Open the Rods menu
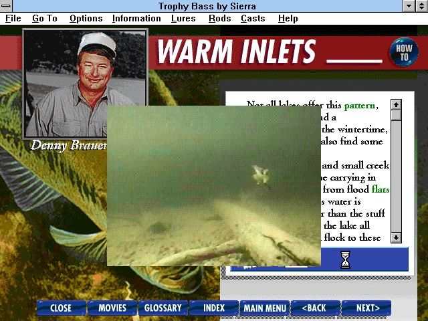Screen dimensions: 428x321 (x=219, y=18)
